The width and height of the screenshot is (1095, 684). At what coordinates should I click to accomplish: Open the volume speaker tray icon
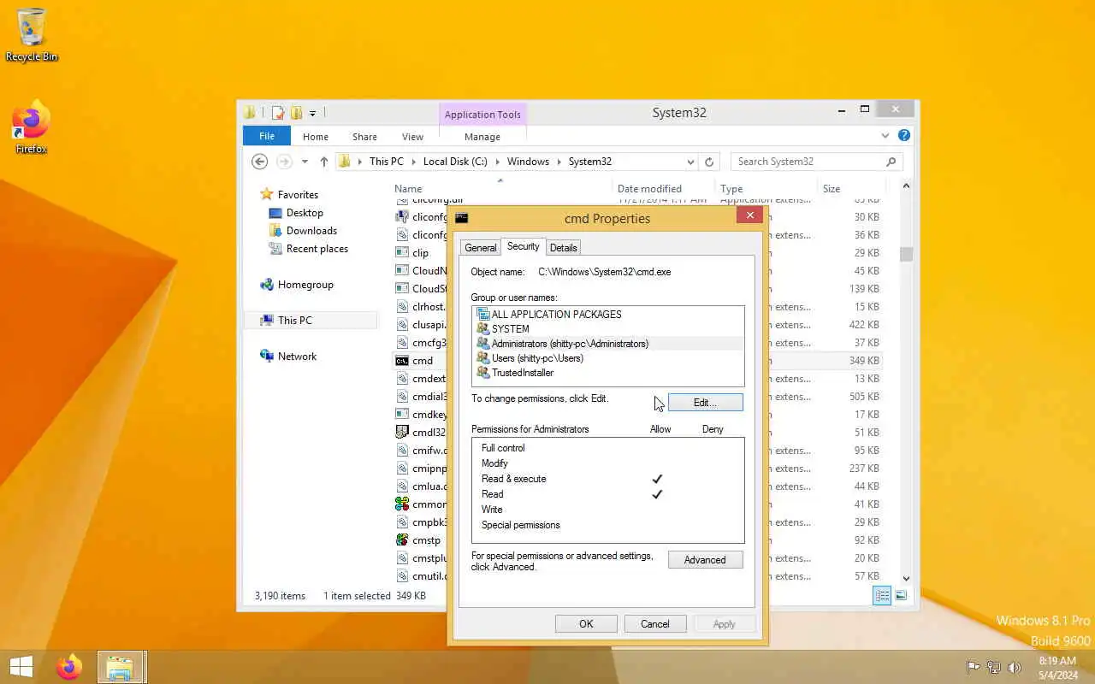(x=1015, y=668)
